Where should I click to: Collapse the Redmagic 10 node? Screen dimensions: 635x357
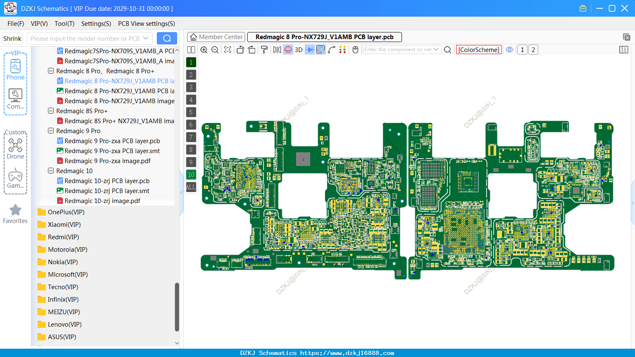tap(51, 171)
